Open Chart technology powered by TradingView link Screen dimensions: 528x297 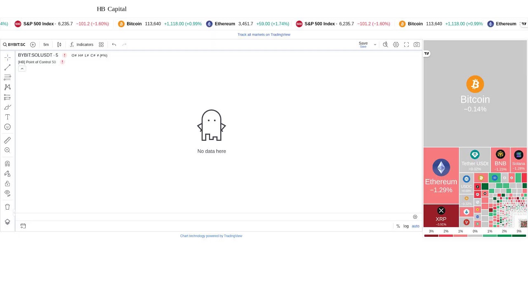(211, 236)
